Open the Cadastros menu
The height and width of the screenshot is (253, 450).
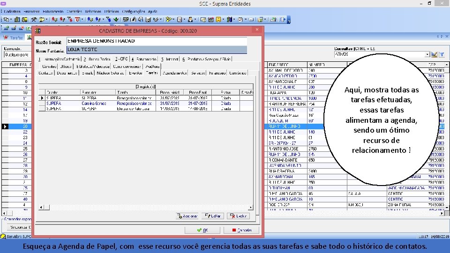pyautogui.click(x=12, y=11)
